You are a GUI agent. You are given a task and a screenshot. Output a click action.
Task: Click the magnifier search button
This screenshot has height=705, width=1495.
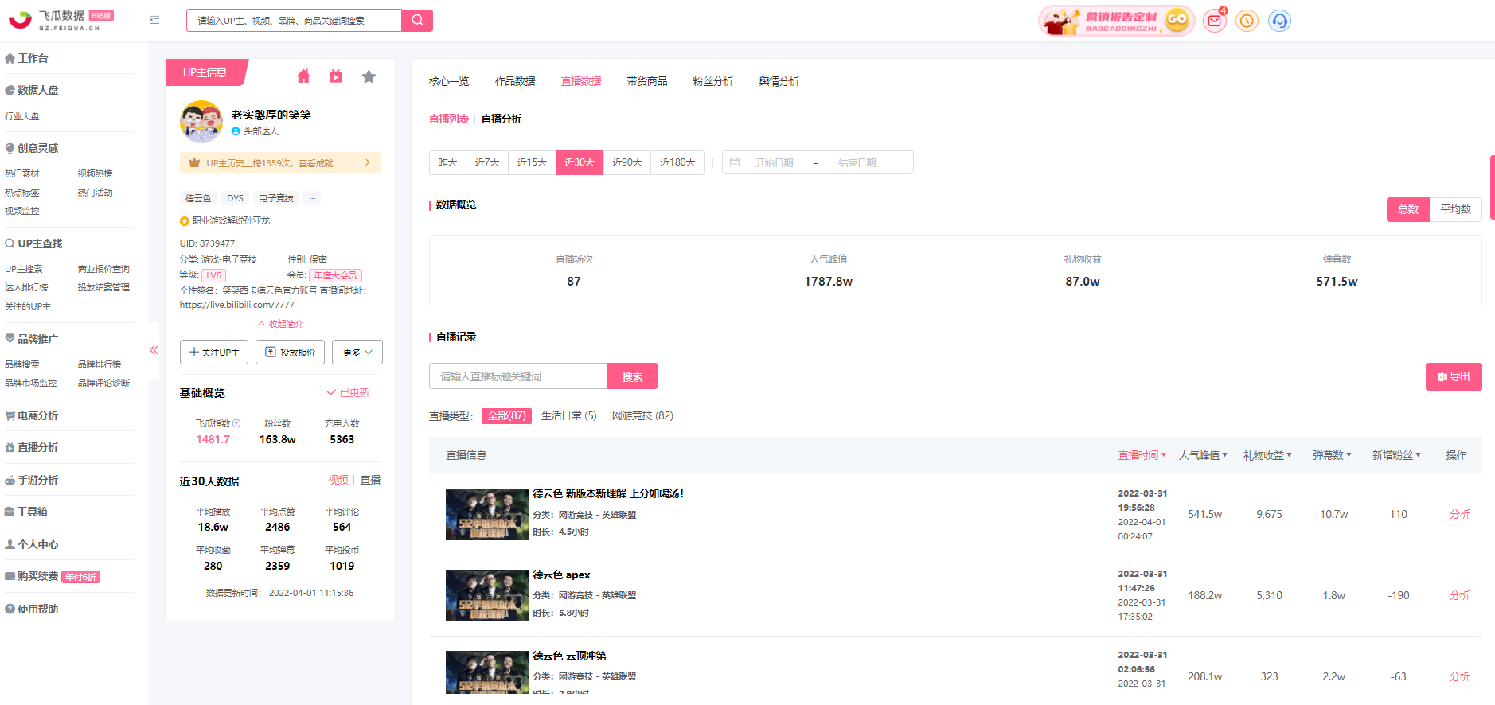click(417, 21)
